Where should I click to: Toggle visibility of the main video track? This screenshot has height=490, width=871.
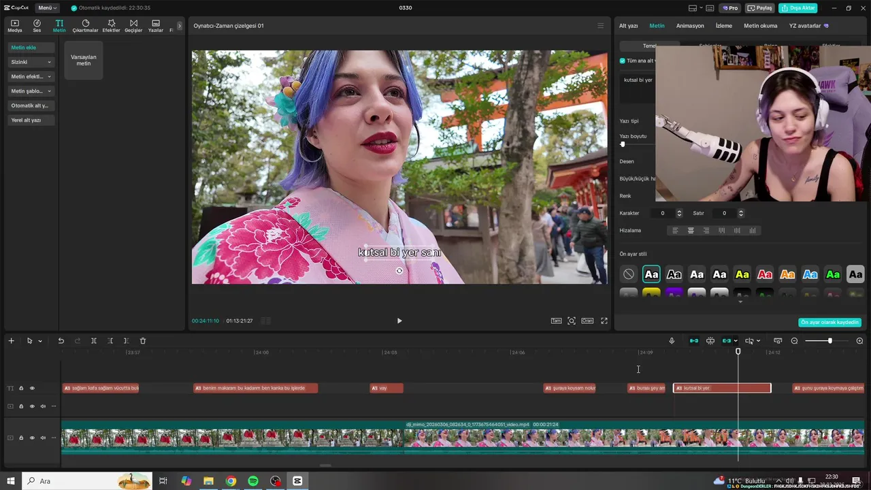pyautogui.click(x=32, y=438)
